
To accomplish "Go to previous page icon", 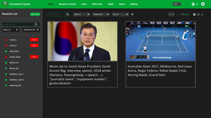I will point(179,15).
